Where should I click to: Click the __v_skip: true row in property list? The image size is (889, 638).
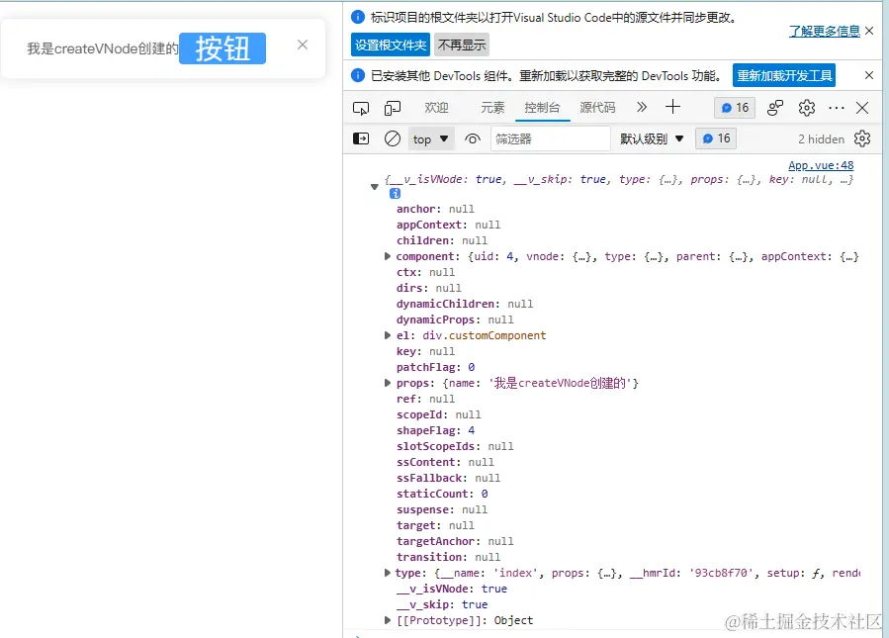pos(442,604)
